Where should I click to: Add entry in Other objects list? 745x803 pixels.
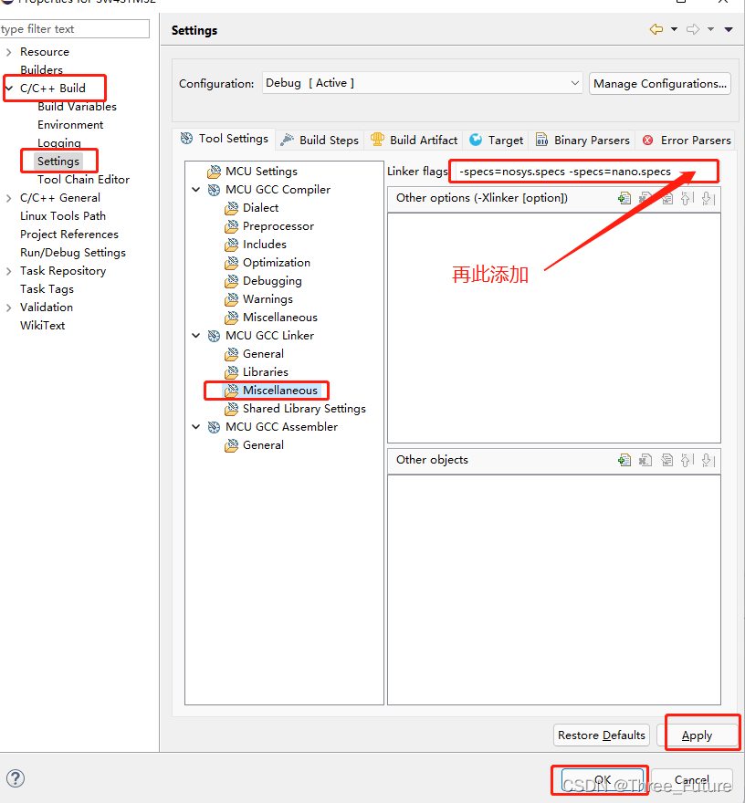[624, 460]
